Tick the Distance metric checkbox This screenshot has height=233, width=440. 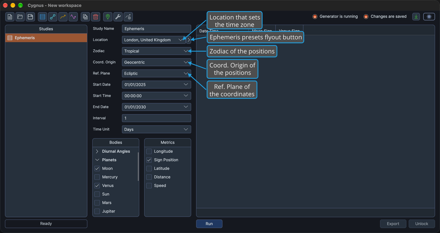click(149, 177)
